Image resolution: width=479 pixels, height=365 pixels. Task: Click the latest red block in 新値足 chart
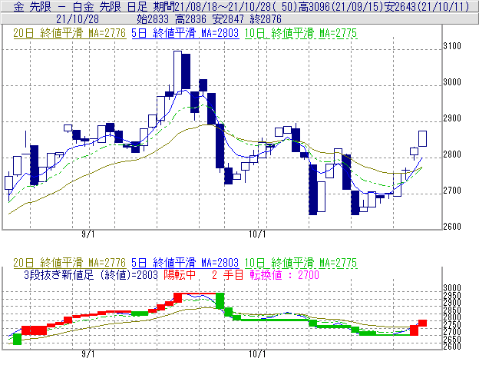click(422, 323)
